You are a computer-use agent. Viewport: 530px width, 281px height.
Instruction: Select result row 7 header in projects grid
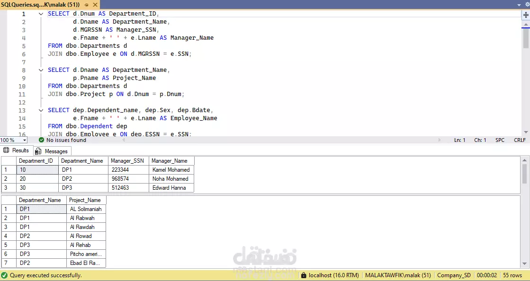(9, 263)
